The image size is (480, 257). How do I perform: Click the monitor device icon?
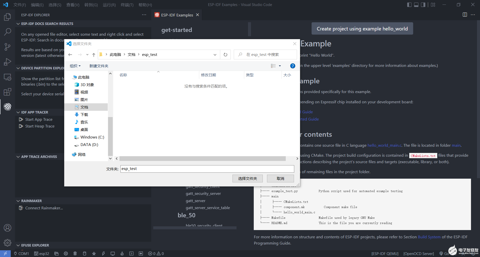113,254
